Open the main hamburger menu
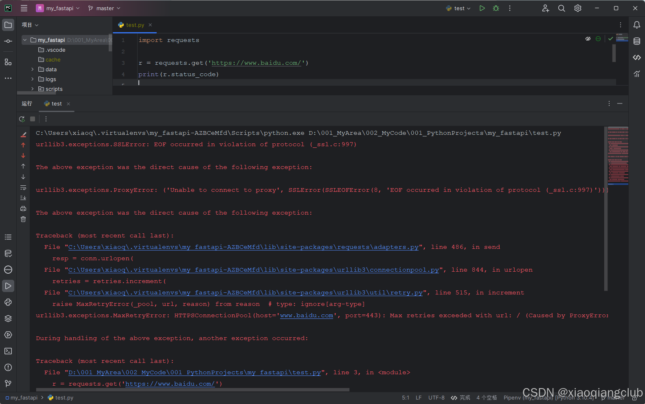The height and width of the screenshot is (404, 645). click(x=24, y=8)
